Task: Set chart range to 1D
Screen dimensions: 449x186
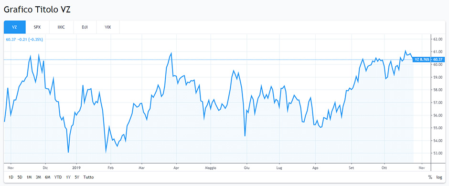Action: [11, 177]
